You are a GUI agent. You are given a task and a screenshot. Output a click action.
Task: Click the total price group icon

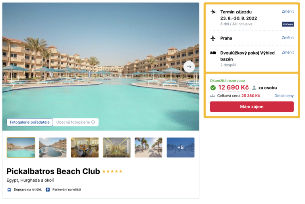212,96
